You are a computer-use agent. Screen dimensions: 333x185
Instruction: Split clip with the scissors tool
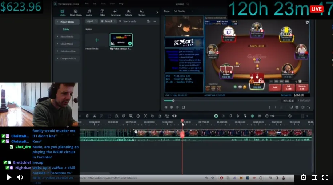click(x=95, y=116)
